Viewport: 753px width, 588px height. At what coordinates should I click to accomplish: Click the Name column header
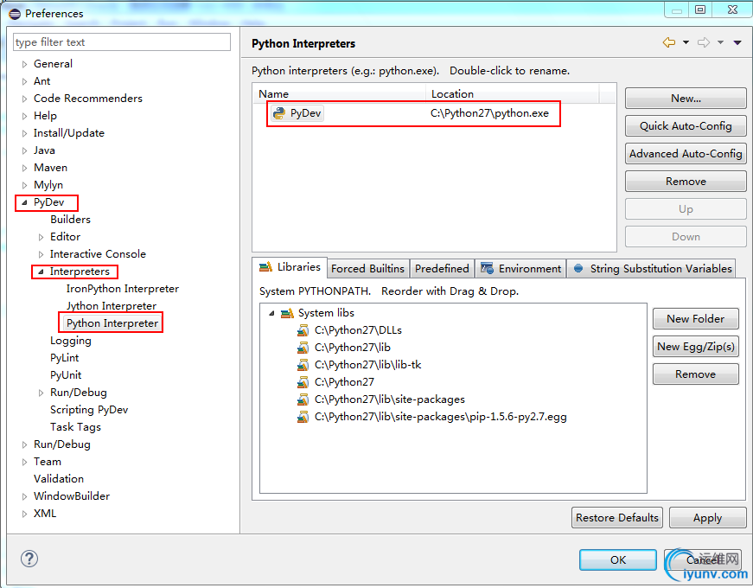click(340, 94)
